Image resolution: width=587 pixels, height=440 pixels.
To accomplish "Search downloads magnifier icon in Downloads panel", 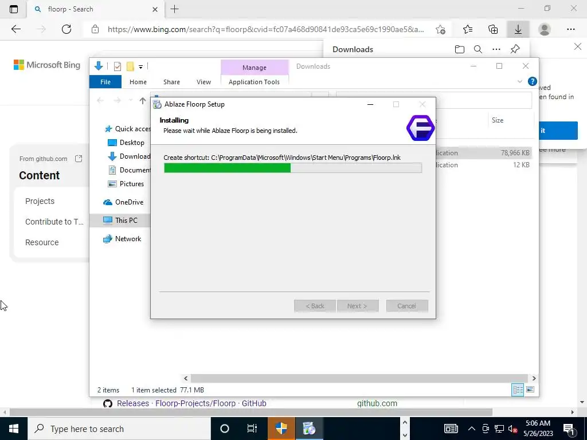I will pos(478,49).
